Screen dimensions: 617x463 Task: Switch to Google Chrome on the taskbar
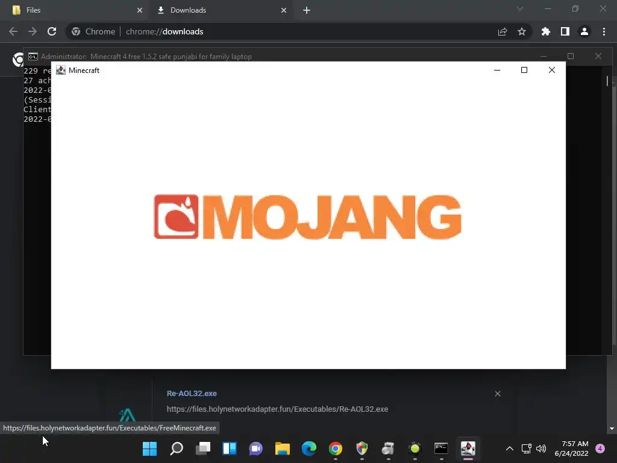pos(336,449)
